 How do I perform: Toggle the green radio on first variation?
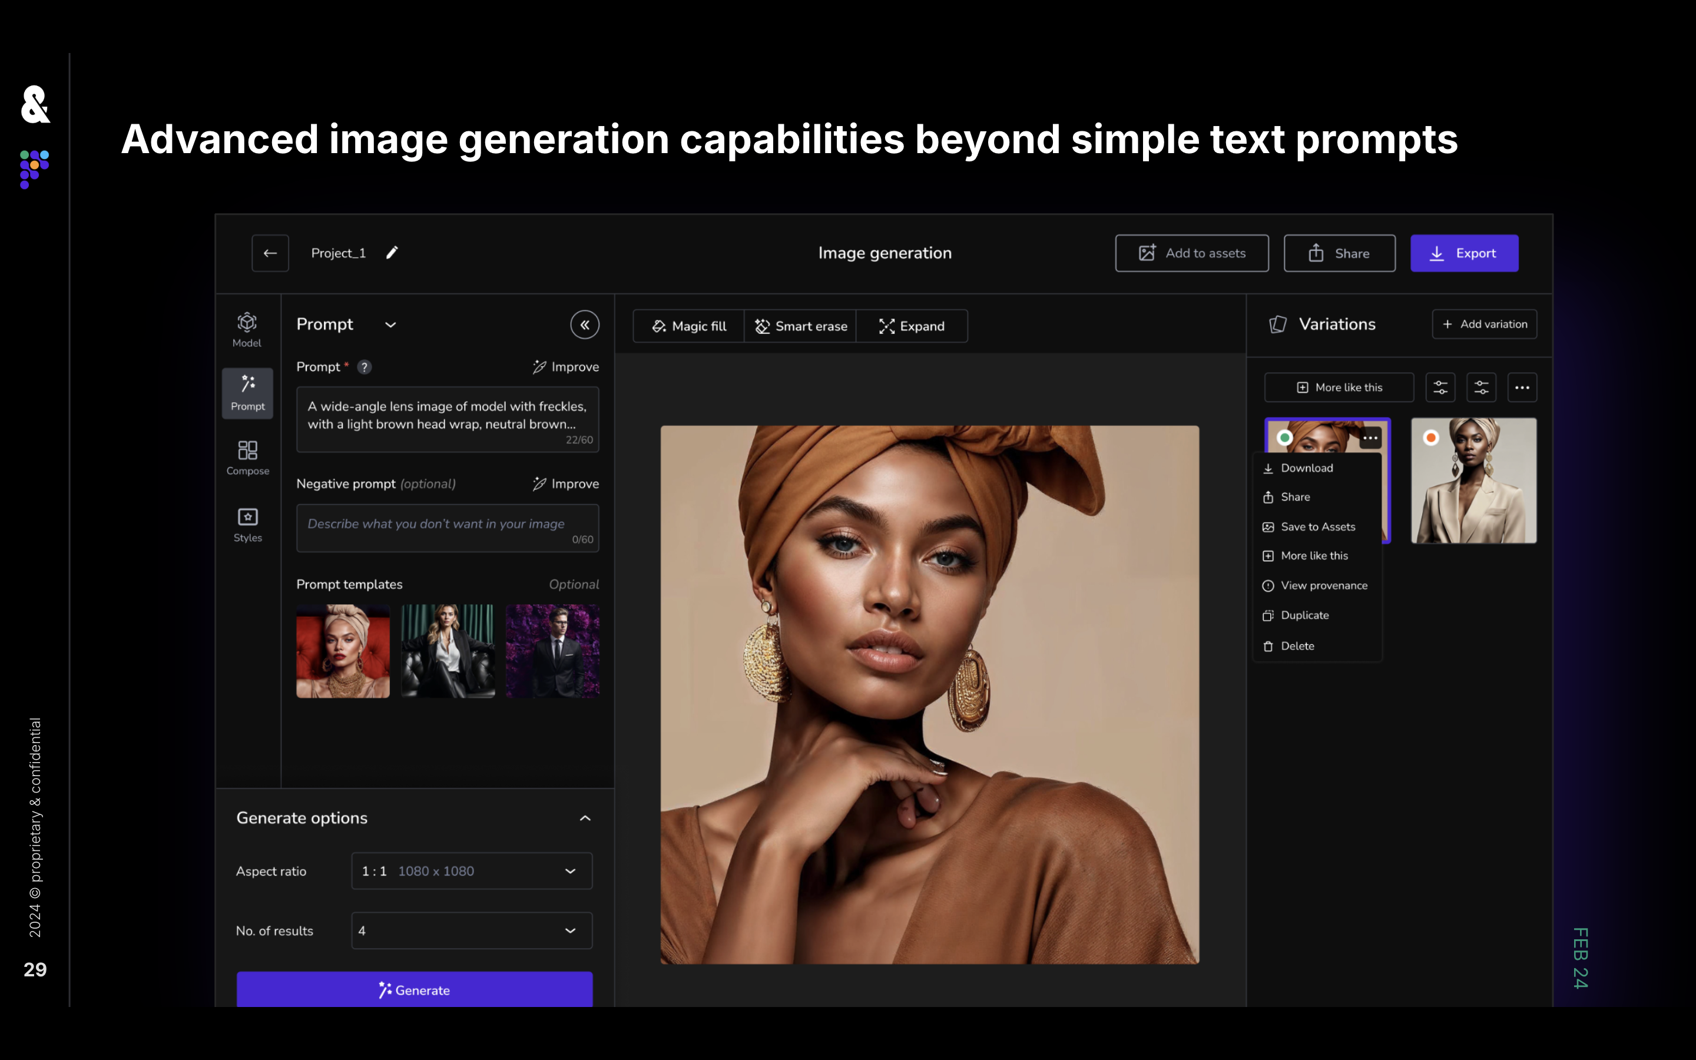pos(1284,438)
